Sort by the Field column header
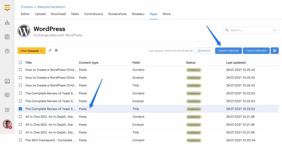282x147 pixels. click(136, 63)
